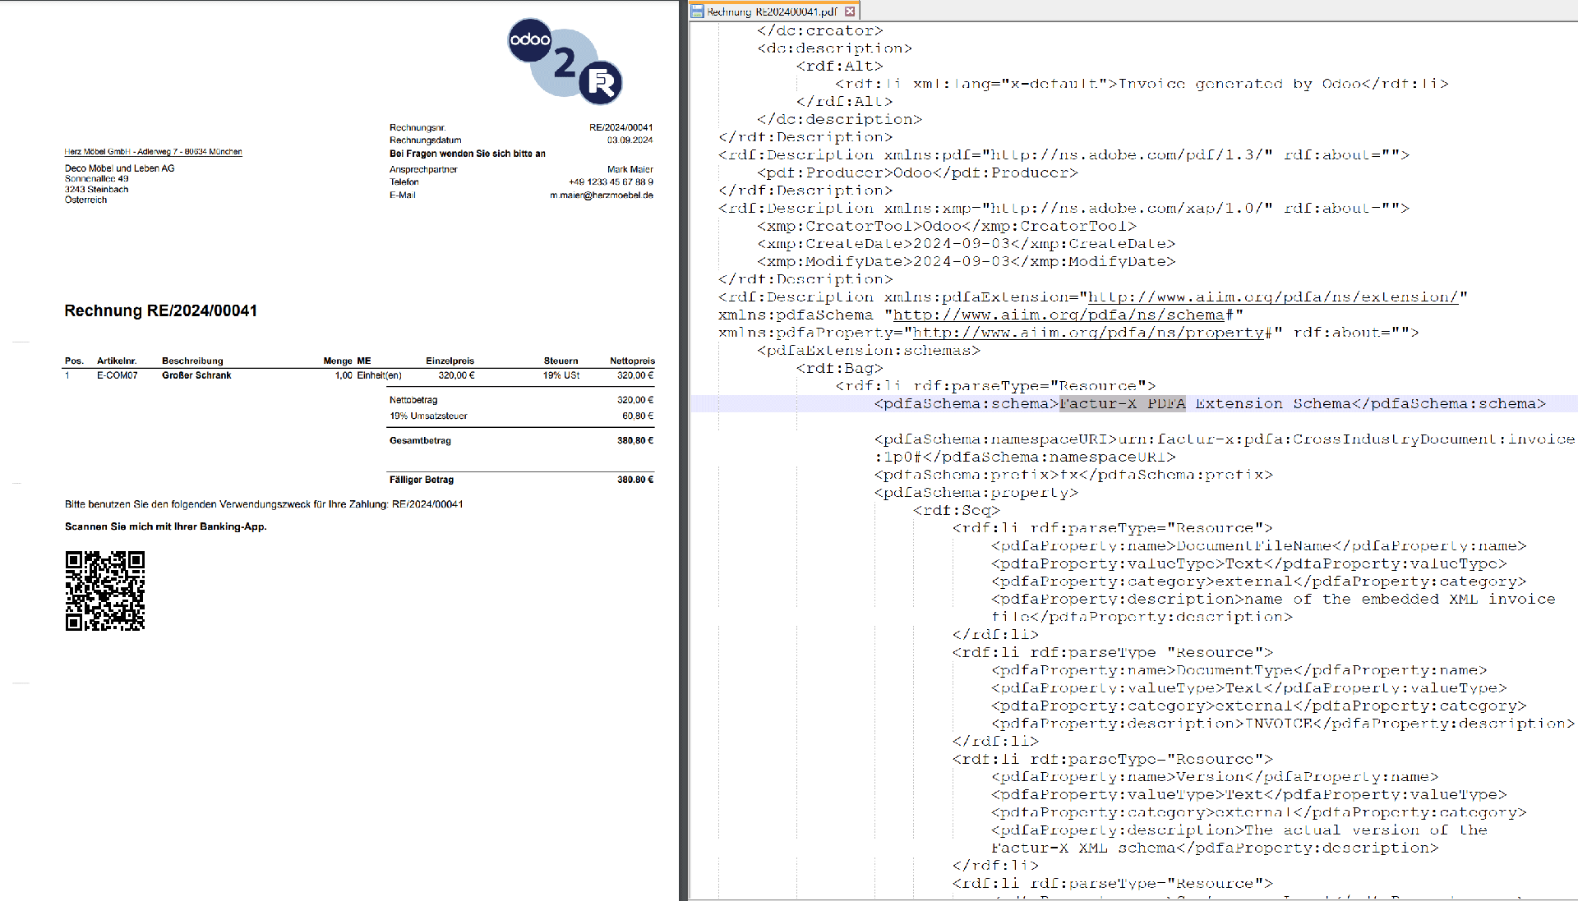Image resolution: width=1578 pixels, height=901 pixels.
Task: Click the xmp:CreateDate 2024-09-03 line
Action: [966, 244]
